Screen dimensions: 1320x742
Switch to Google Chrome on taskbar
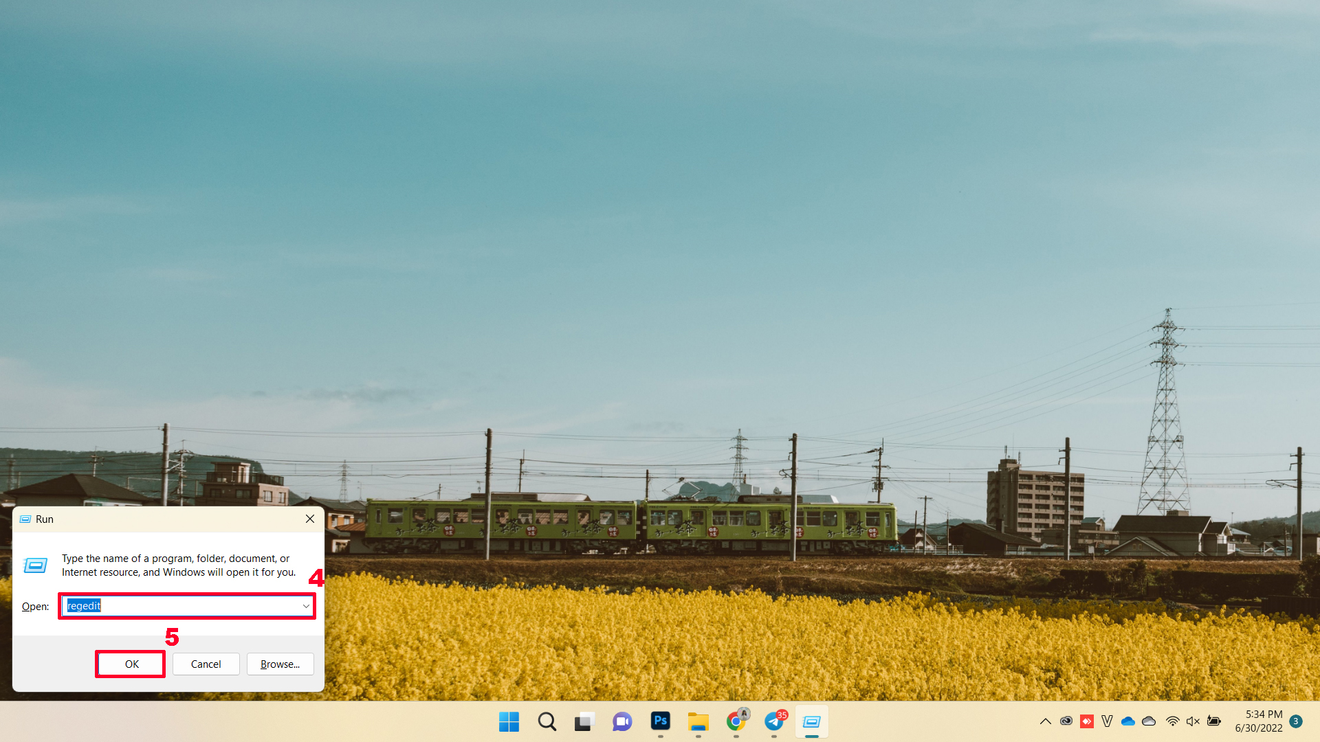click(736, 721)
